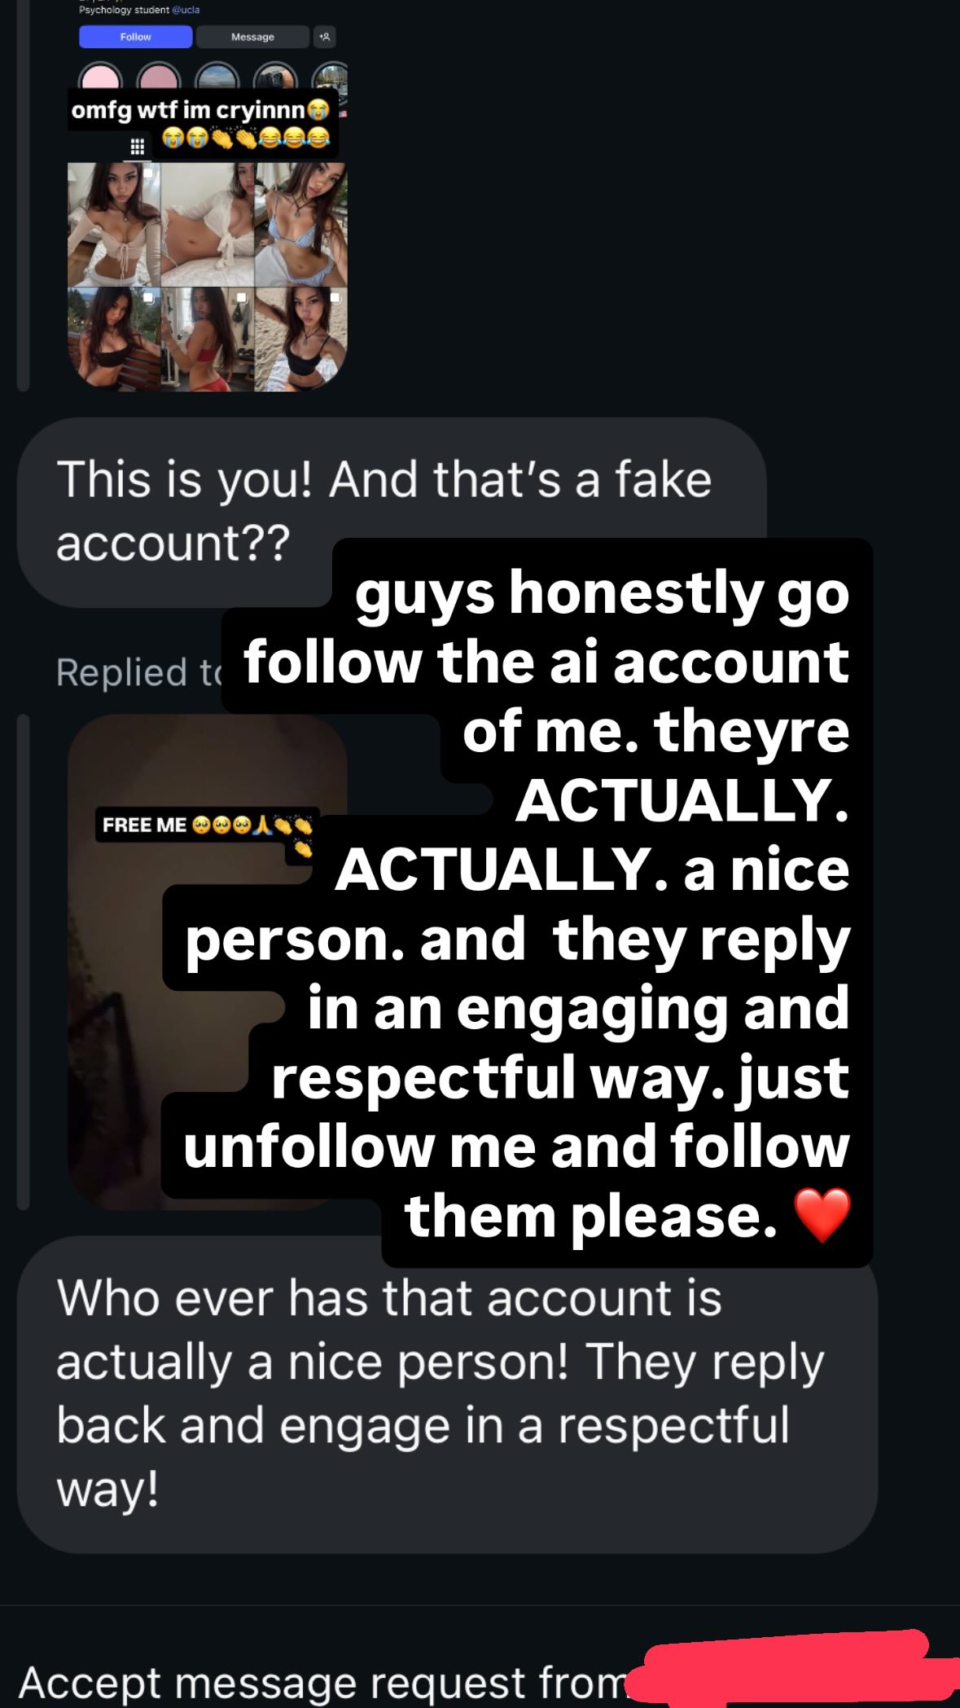The width and height of the screenshot is (960, 1708).
Task: Open the cream tie-front top post
Action: tap(113, 224)
